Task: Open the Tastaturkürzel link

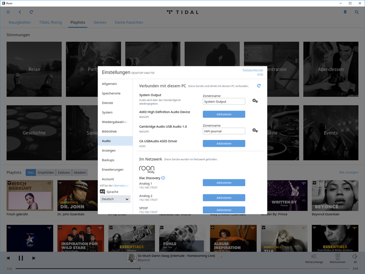Action: point(253,70)
